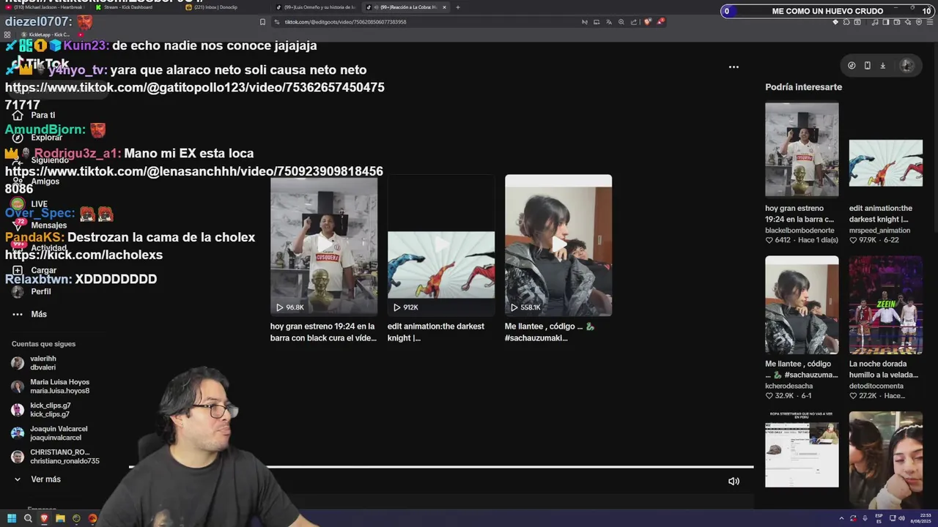Open File Explorer from taskbar
Viewport: 938px width, 527px height.
(60, 518)
